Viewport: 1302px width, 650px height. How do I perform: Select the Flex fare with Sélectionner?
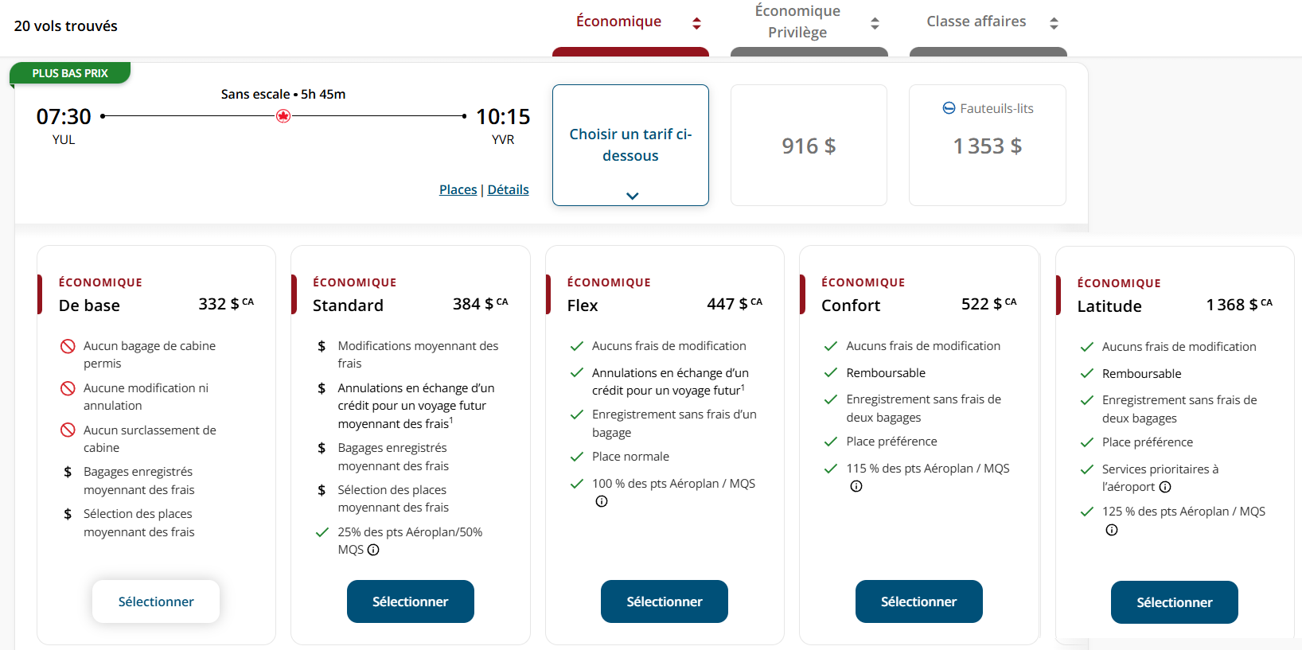click(664, 601)
